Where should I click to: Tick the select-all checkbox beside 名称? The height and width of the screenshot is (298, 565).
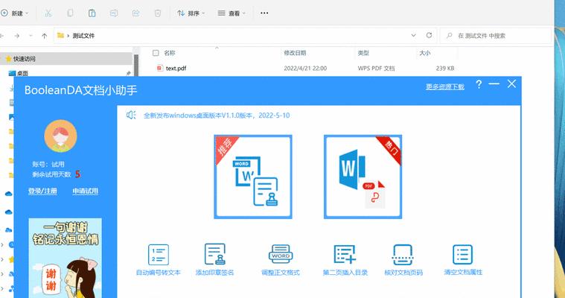tap(156, 53)
